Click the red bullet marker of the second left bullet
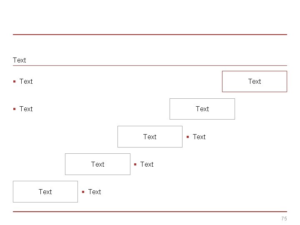 pos(15,109)
